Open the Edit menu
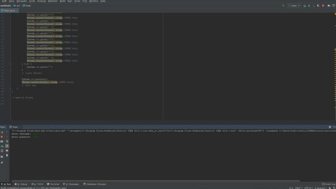Viewport: 336px width, 189px height. (x=4, y=1)
